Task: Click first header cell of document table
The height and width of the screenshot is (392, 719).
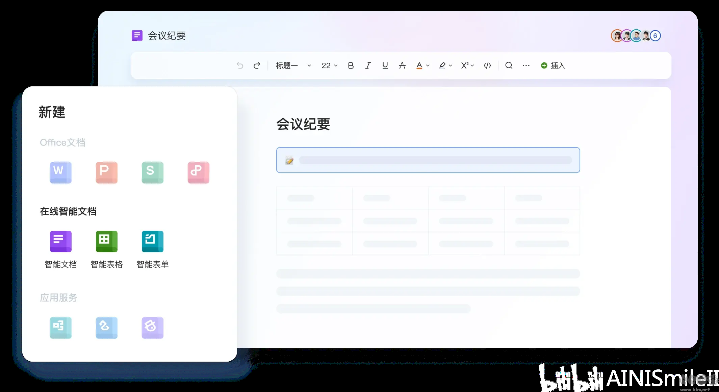Action: (x=314, y=198)
